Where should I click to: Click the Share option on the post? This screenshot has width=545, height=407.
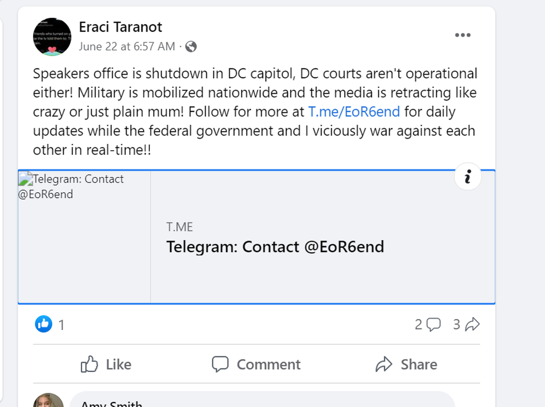[406, 364]
